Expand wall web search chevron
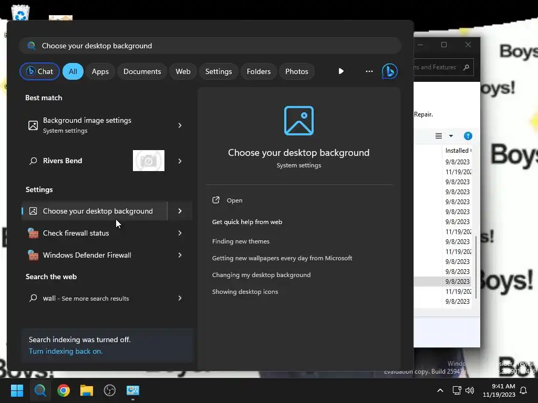The image size is (538, 403). click(180, 298)
